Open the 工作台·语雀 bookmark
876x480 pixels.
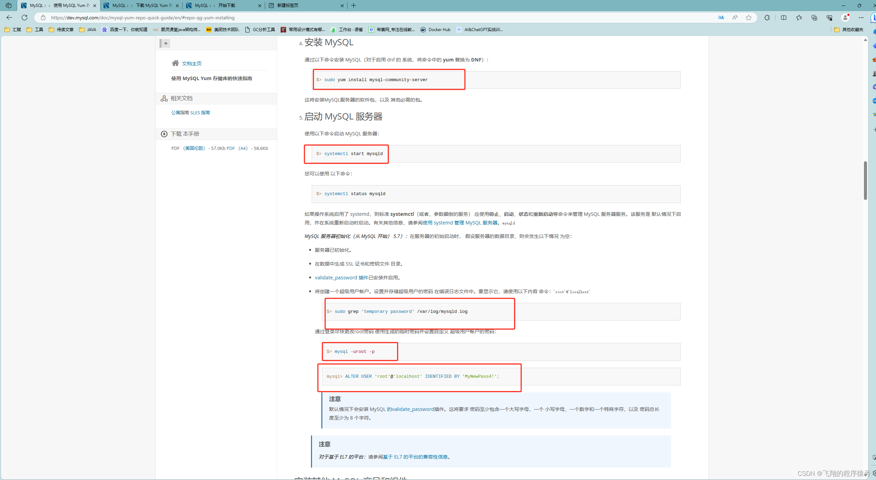click(347, 30)
